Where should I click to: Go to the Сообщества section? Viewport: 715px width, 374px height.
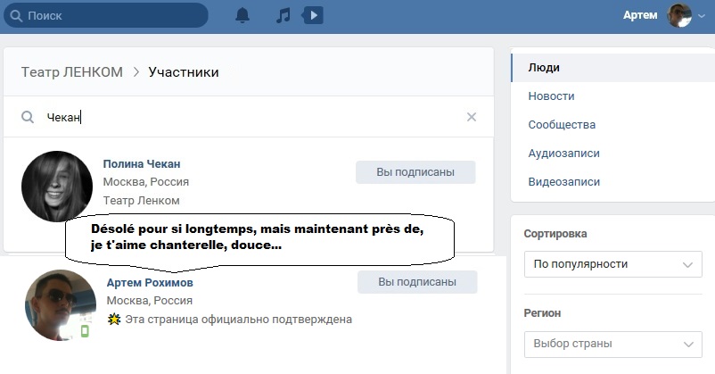click(x=562, y=125)
